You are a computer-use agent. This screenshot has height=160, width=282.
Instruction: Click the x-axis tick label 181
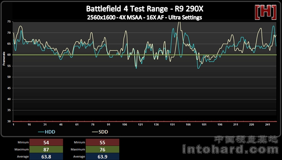tap(204, 124)
